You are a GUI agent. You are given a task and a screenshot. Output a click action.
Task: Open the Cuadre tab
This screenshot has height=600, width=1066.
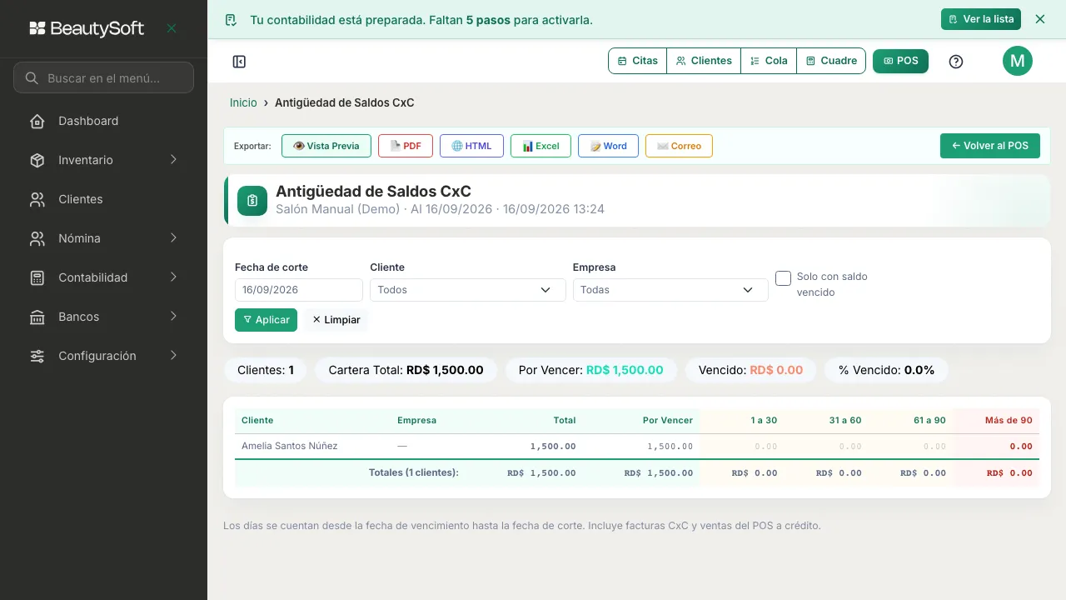point(831,61)
